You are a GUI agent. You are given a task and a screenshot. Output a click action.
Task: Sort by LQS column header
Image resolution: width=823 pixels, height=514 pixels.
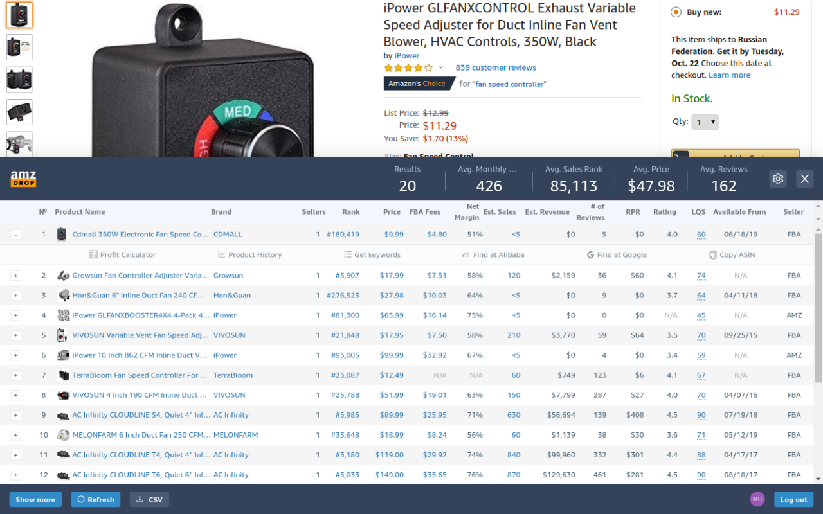[x=698, y=212]
